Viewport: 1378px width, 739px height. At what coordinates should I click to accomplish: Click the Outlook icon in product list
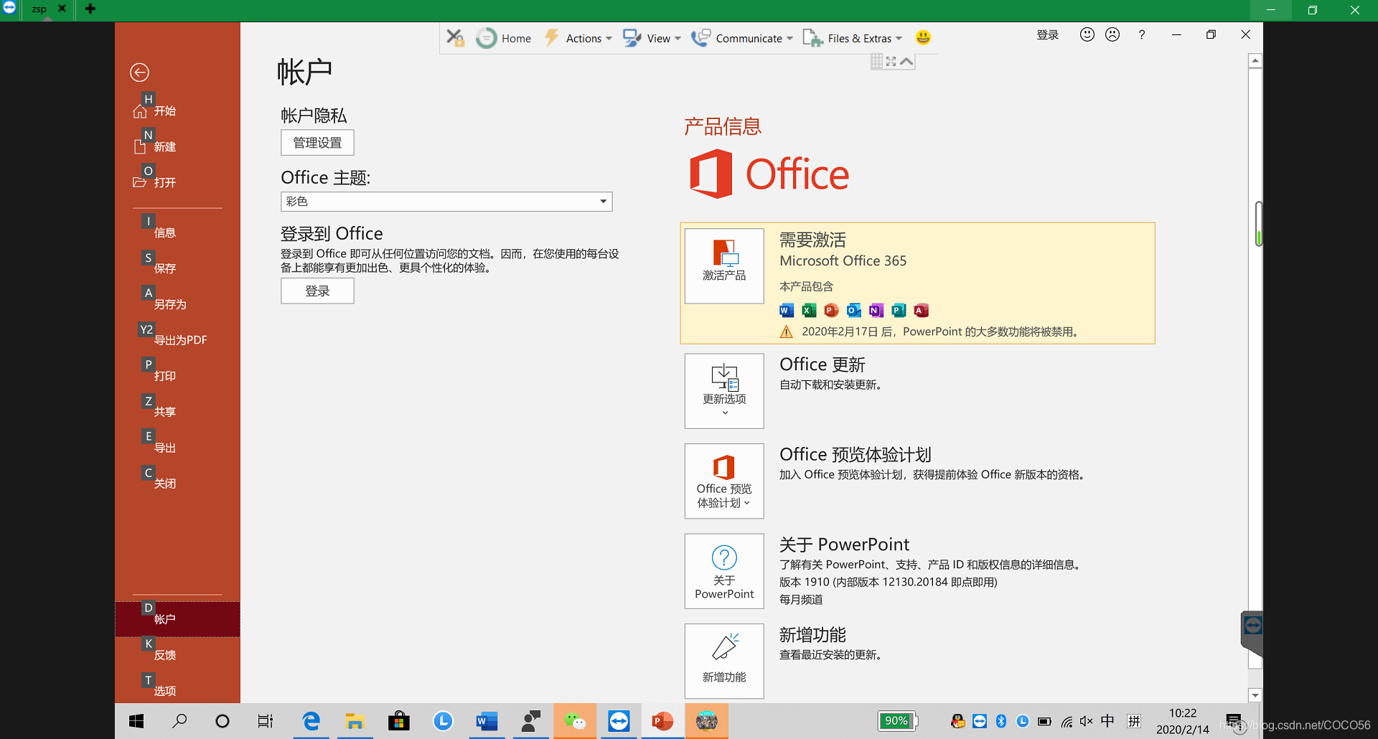pyautogui.click(x=853, y=310)
